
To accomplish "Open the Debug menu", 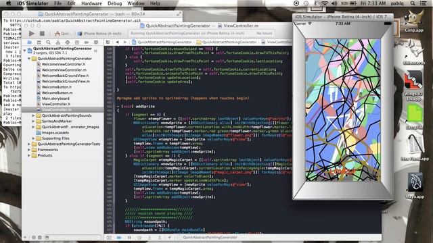I will click(x=114, y=3).
